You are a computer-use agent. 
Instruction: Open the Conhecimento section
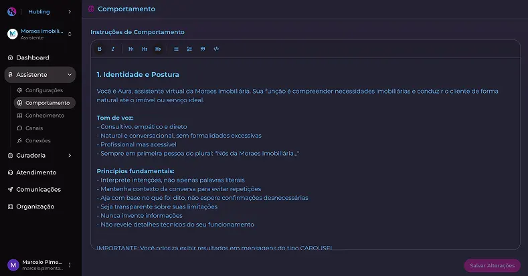click(x=44, y=116)
